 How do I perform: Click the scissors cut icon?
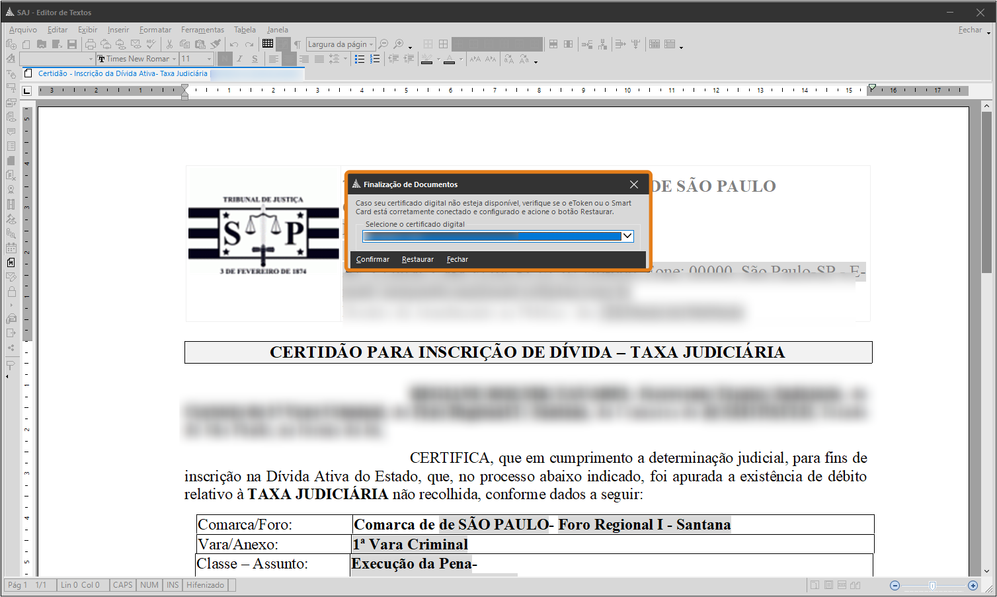[169, 44]
